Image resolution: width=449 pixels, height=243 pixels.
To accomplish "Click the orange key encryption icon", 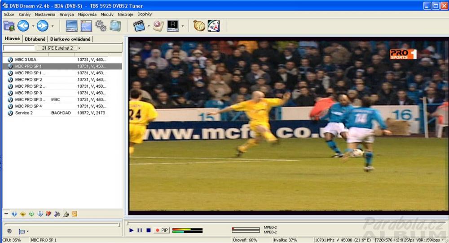I will (74, 214).
